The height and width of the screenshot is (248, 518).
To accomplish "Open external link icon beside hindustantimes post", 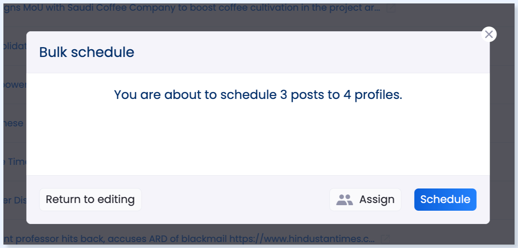I will coord(385,239).
